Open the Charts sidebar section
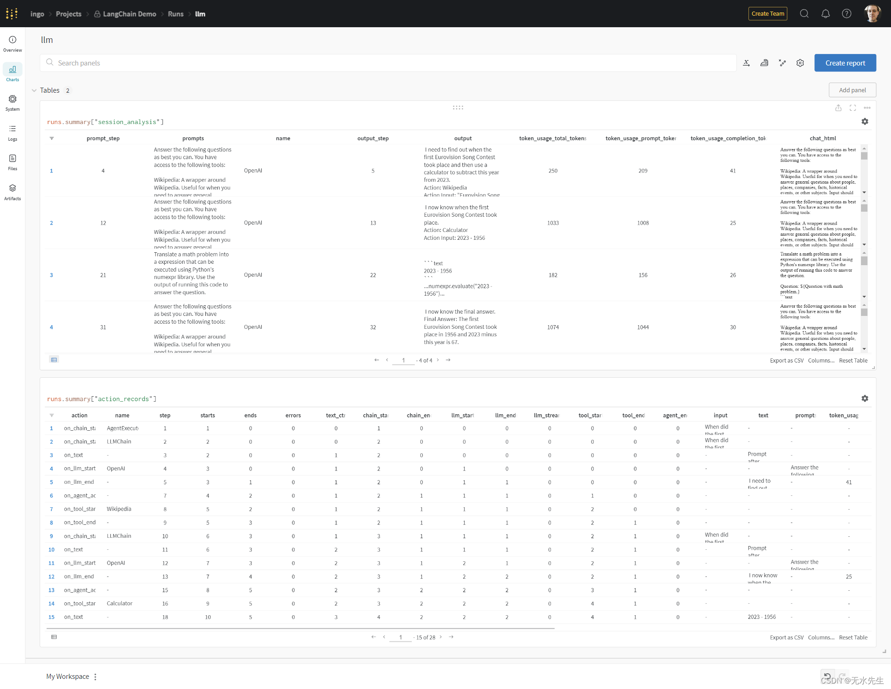The image size is (891, 689). pyautogui.click(x=12, y=73)
